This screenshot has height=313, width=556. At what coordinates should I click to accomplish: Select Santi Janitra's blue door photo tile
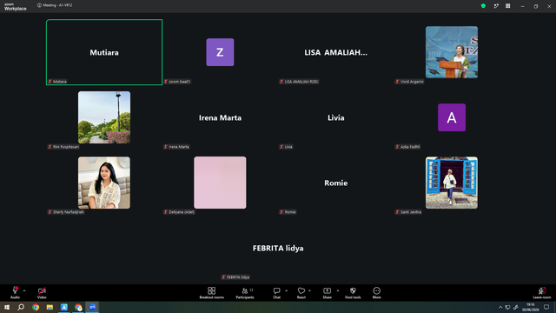click(x=452, y=183)
